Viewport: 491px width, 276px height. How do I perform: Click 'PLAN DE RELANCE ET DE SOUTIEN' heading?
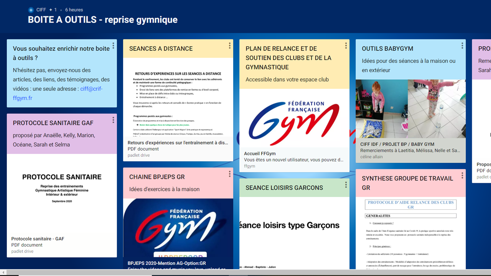pyautogui.click(x=288, y=58)
